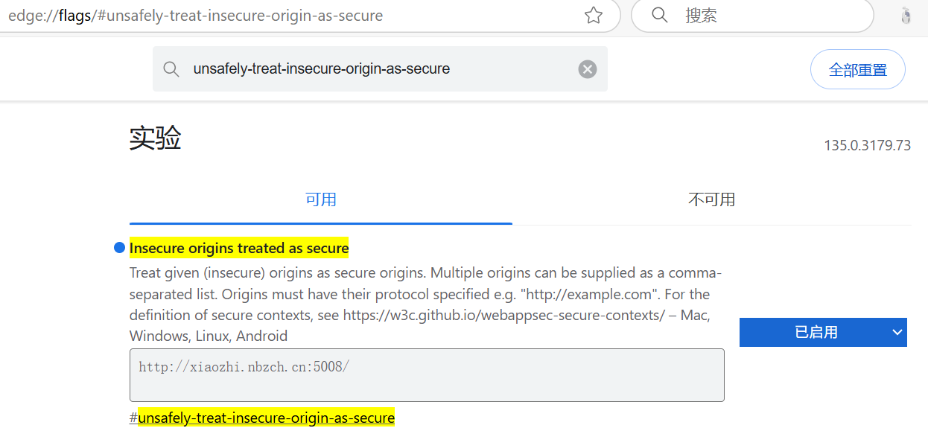This screenshot has height=428, width=928.
Task: Click the 实验 page heading
Action: click(155, 138)
